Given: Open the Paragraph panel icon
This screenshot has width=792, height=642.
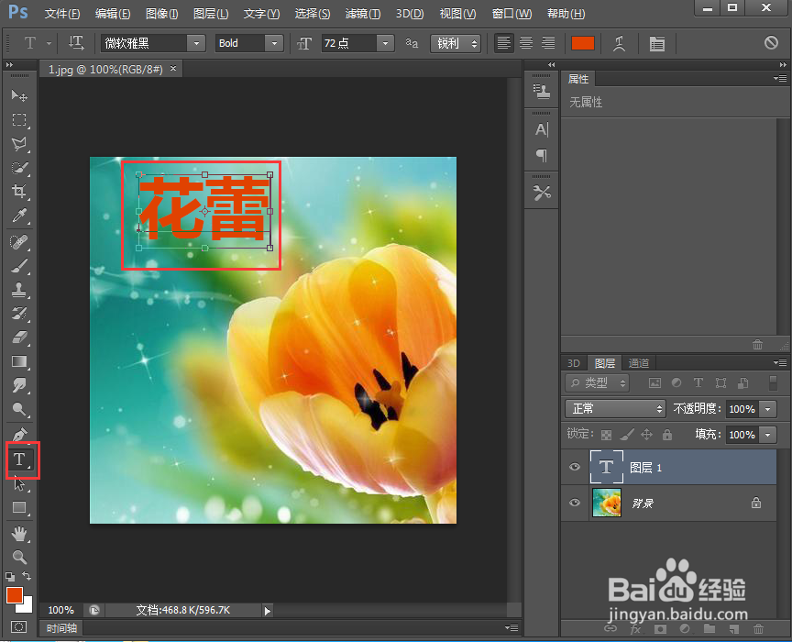Looking at the screenshot, I should [x=542, y=155].
